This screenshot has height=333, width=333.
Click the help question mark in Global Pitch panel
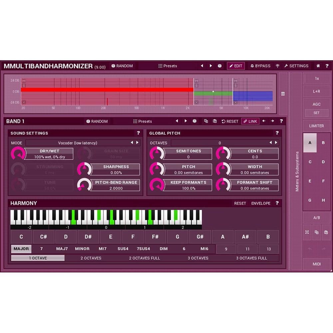(277, 133)
